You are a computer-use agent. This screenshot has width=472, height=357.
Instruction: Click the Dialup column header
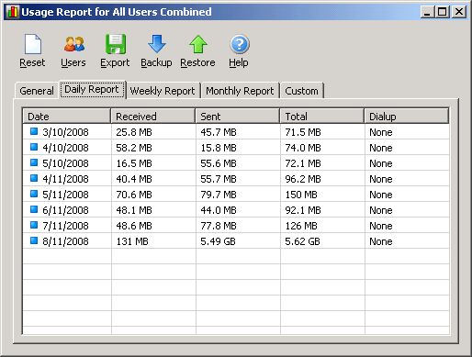[407, 116]
